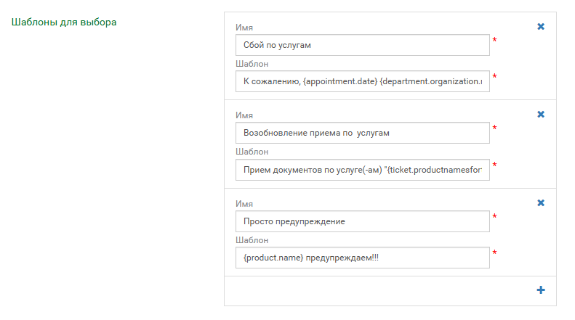Click the "Шаблон" label above "К сожалению" field
The height and width of the screenshot is (320, 575).
(252, 64)
